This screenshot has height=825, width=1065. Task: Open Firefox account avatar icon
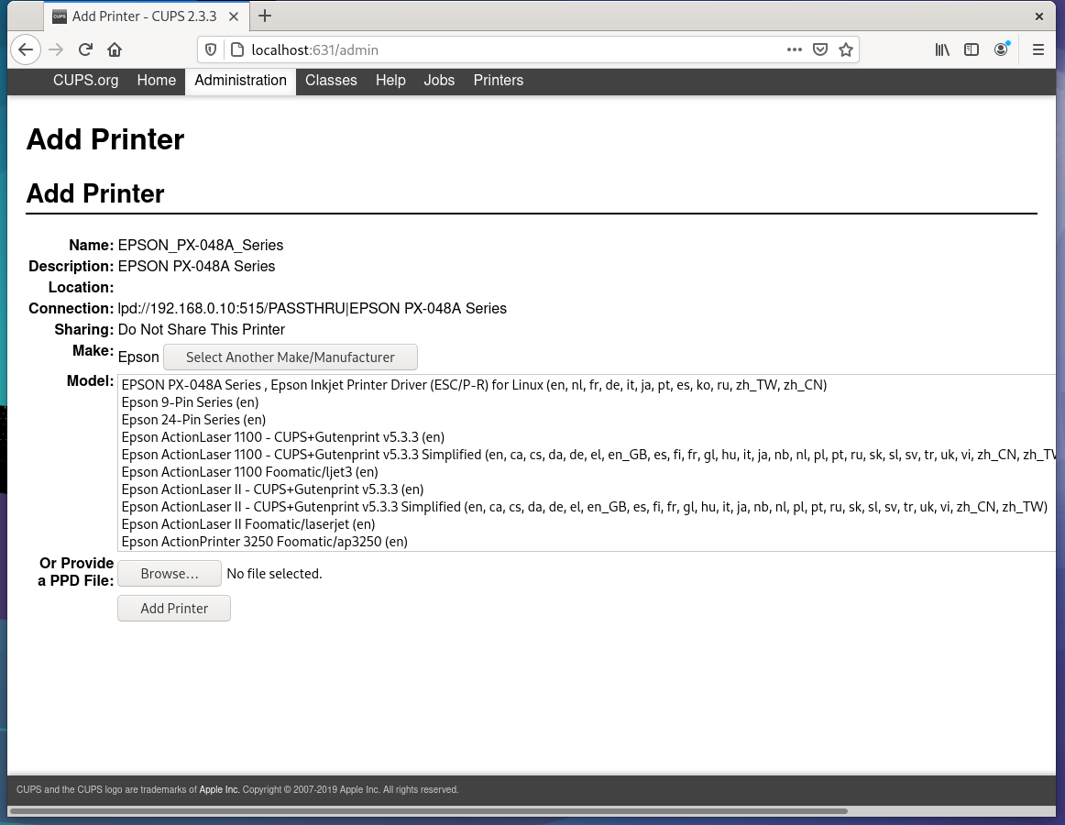[x=1001, y=49]
